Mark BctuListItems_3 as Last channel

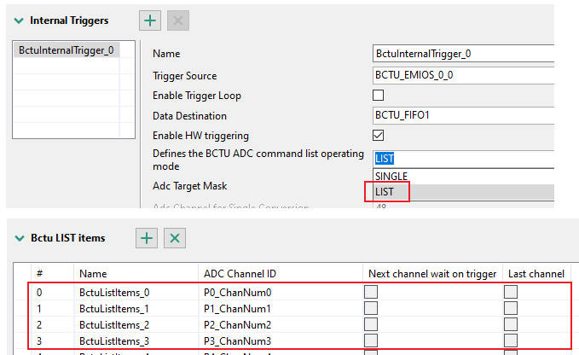(x=511, y=342)
